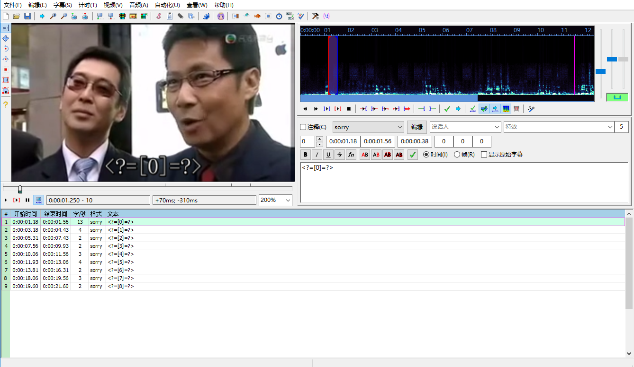This screenshot has width=634, height=367.
Task: Zoom in video with magnifier plus icon
Action: point(53,16)
